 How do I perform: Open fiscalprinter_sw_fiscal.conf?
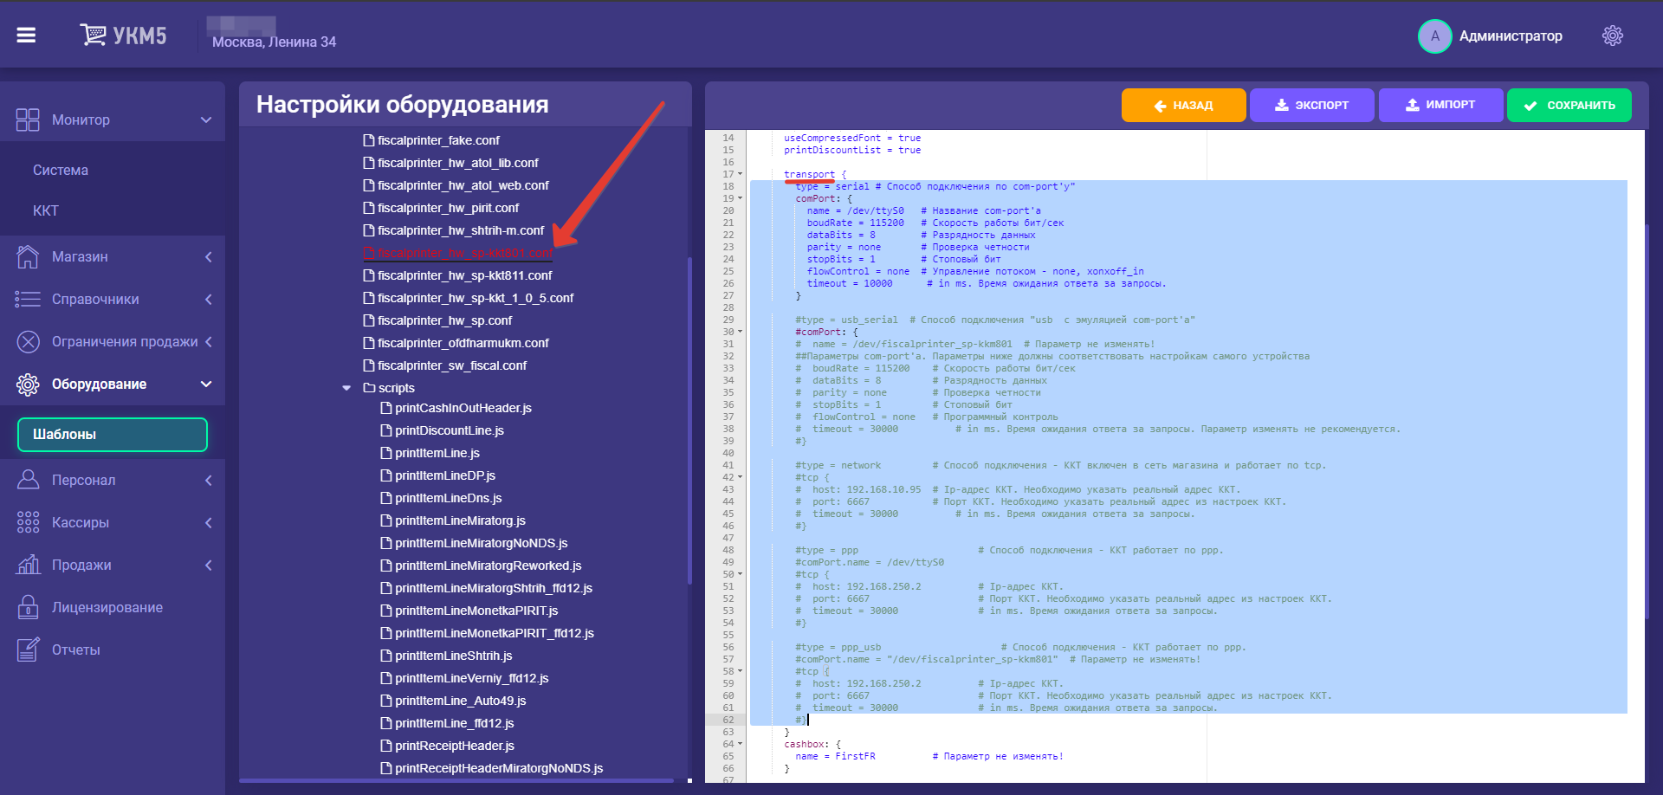click(452, 365)
